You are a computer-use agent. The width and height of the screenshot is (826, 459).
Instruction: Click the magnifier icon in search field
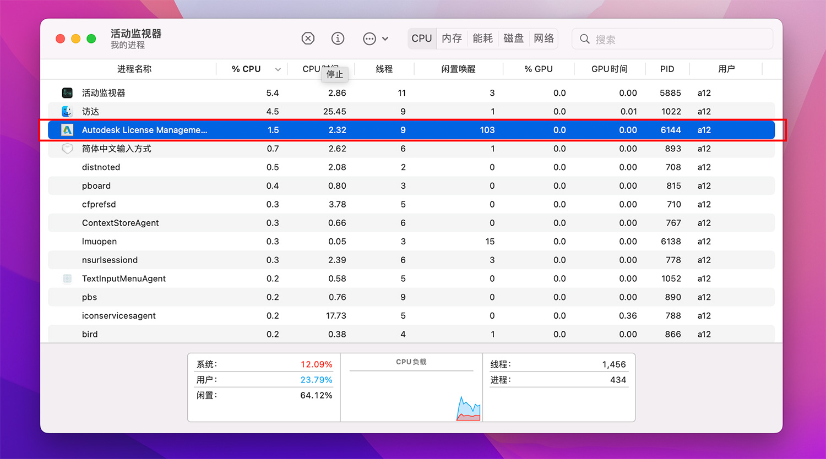[585, 39]
